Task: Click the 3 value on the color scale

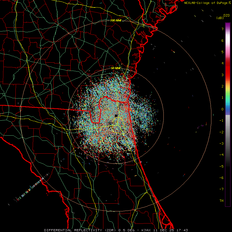Action: pyautogui.click(x=222, y=75)
